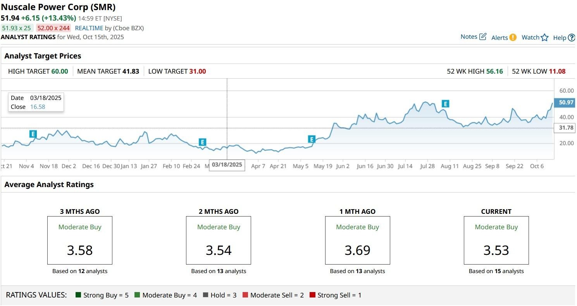Click the MEAN TARGET 41.83 value
Screen dimensions: 577x306
tap(131, 71)
